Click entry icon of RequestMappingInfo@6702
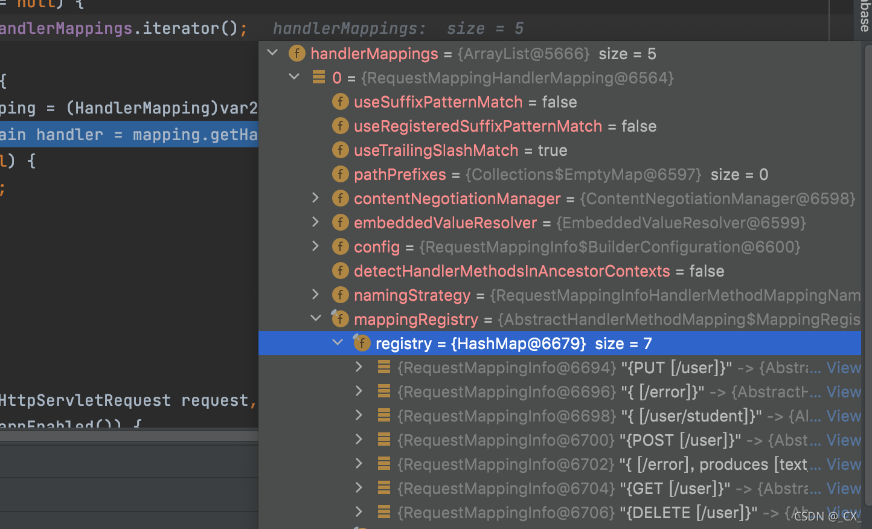 coord(383,464)
